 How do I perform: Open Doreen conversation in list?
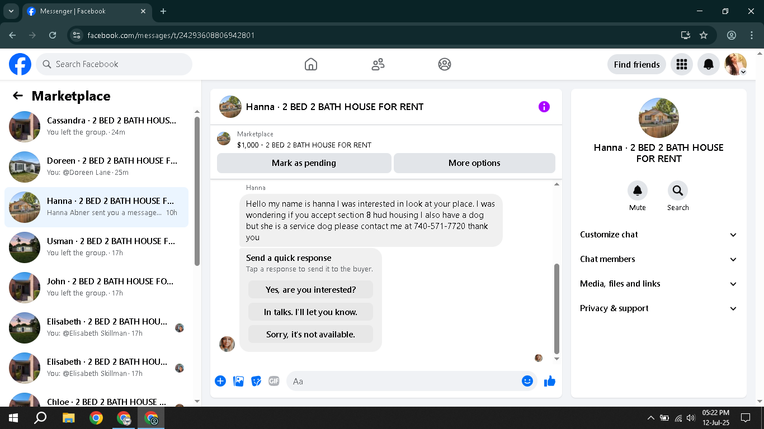[x=96, y=166]
